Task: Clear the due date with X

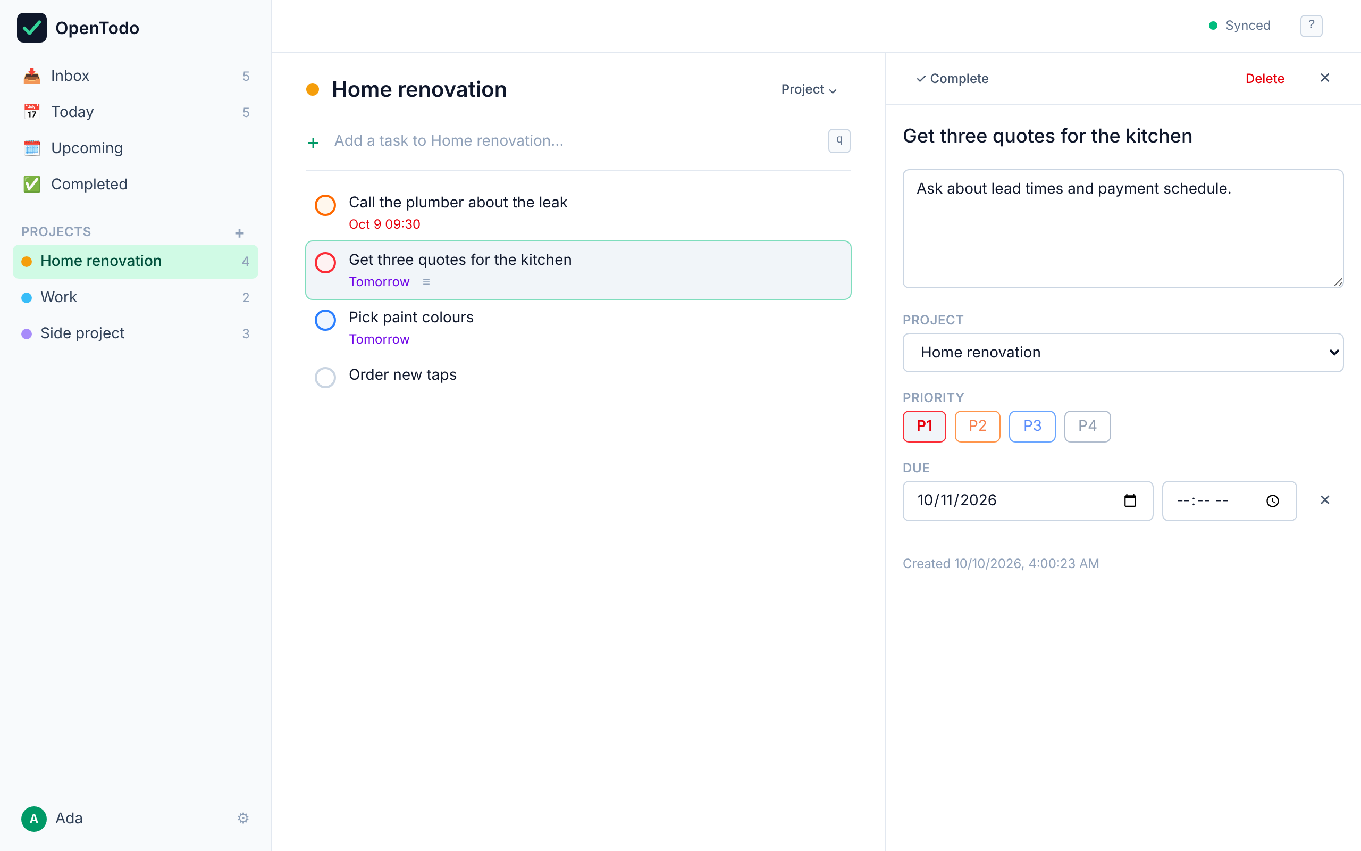Action: [1324, 500]
